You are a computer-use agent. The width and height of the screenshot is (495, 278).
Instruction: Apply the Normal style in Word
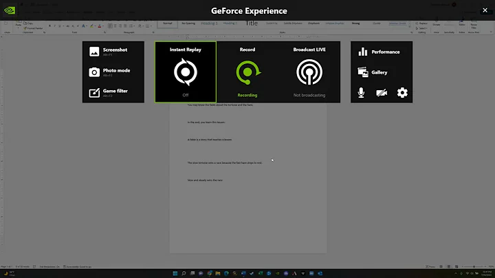pos(167,24)
